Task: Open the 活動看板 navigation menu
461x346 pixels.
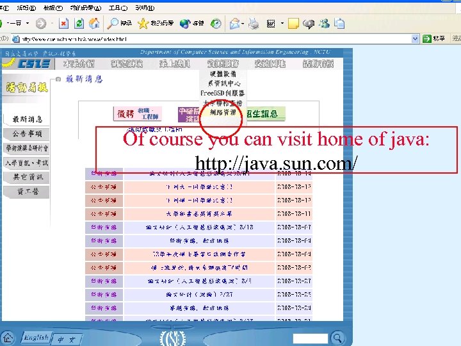Action: (318, 63)
